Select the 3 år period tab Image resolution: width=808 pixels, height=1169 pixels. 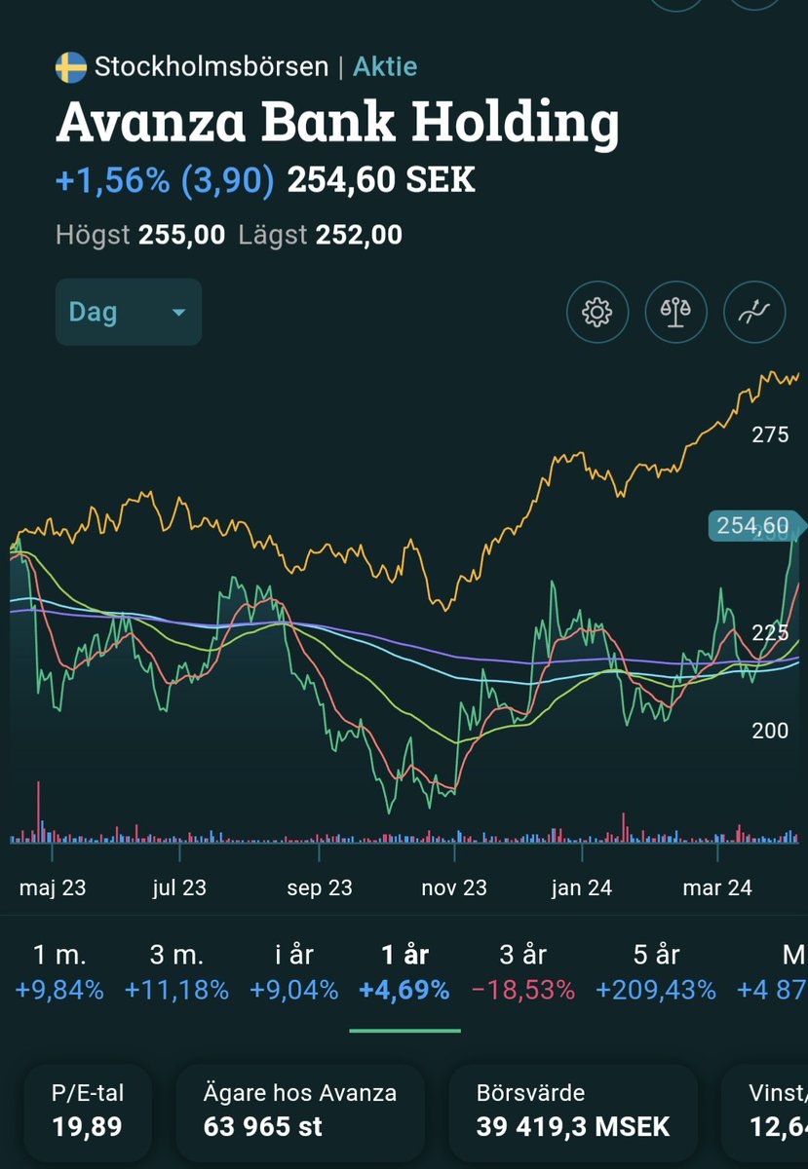(x=522, y=972)
